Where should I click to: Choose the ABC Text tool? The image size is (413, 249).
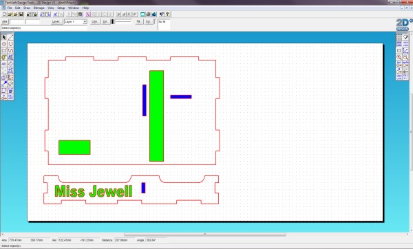click(4, 64)
